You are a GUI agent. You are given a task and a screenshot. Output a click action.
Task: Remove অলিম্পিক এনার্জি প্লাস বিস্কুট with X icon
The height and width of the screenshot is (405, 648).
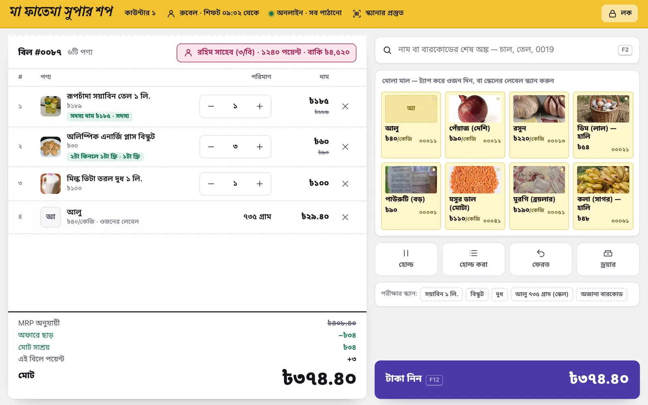(x=345, y=147)
